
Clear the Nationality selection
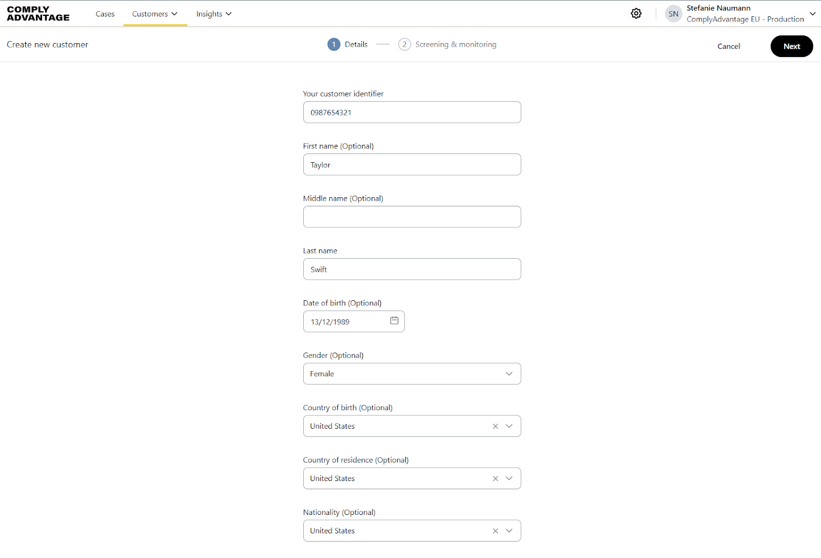495,531
